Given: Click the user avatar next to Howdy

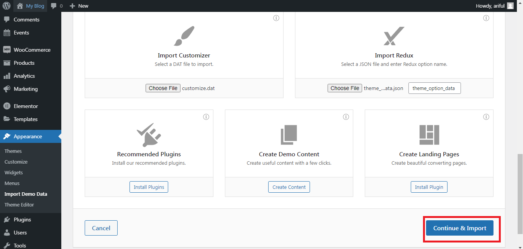Looking at the screenshot, I should (510, 6).
